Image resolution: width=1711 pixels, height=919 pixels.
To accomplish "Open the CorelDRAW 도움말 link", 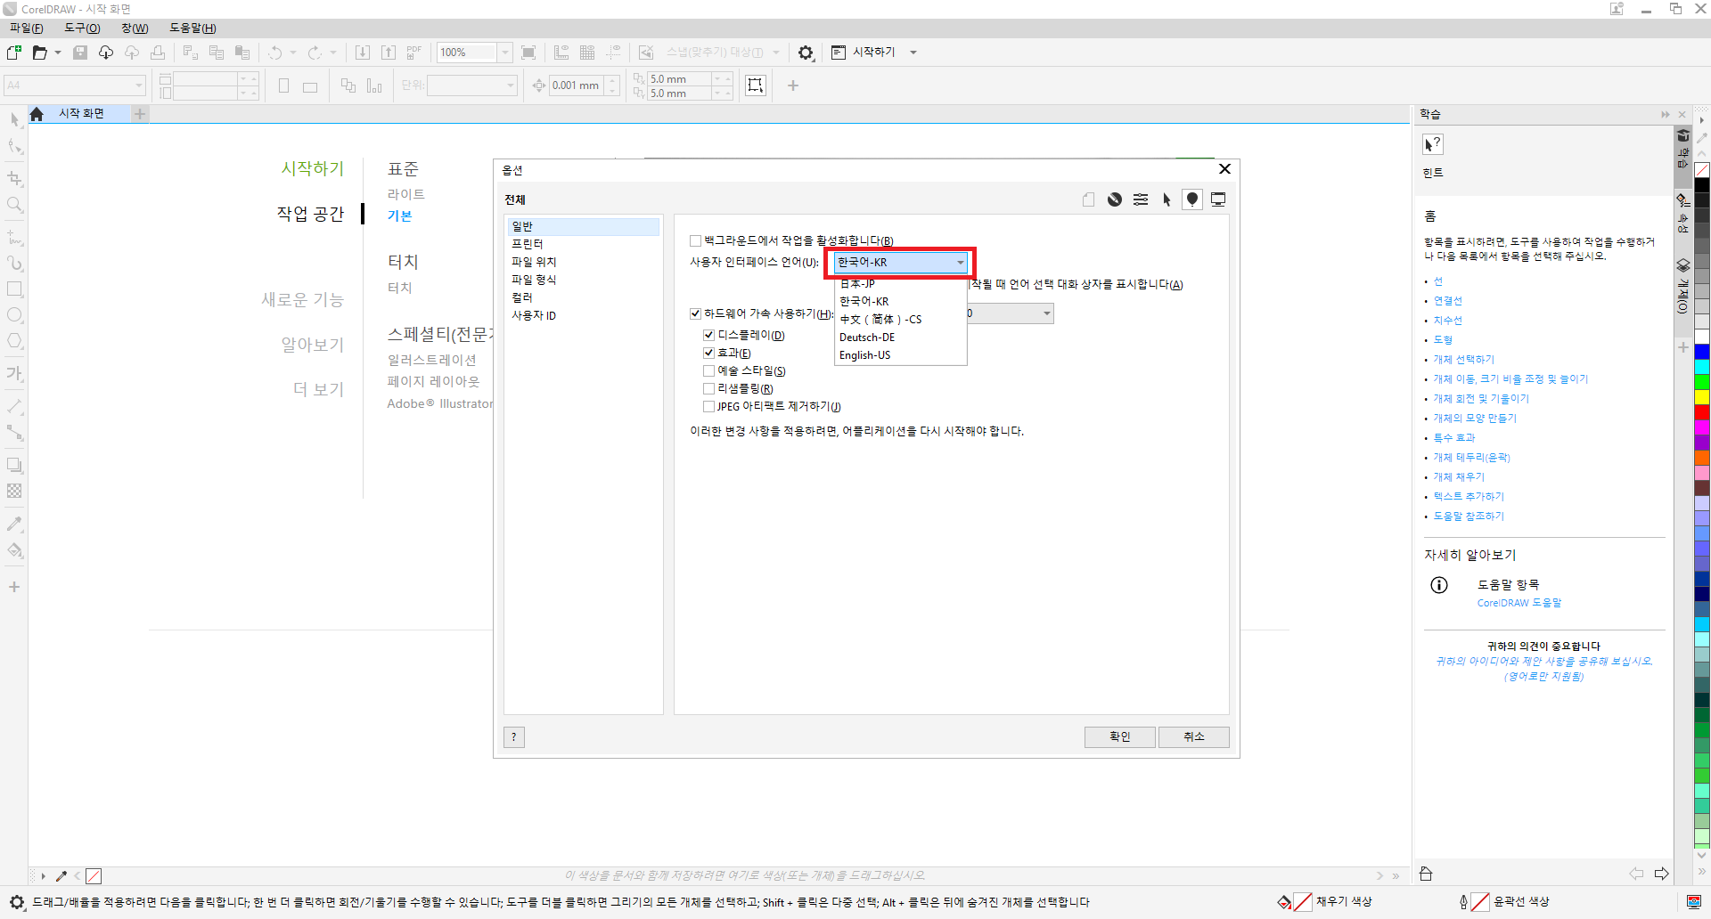I will [x=1519, y=603].
